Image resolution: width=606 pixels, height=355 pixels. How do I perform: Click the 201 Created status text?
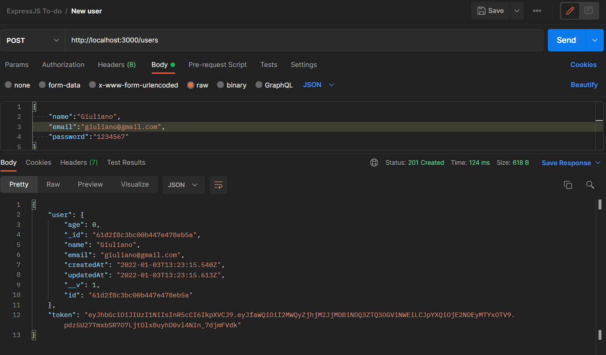tap(426, 163)
